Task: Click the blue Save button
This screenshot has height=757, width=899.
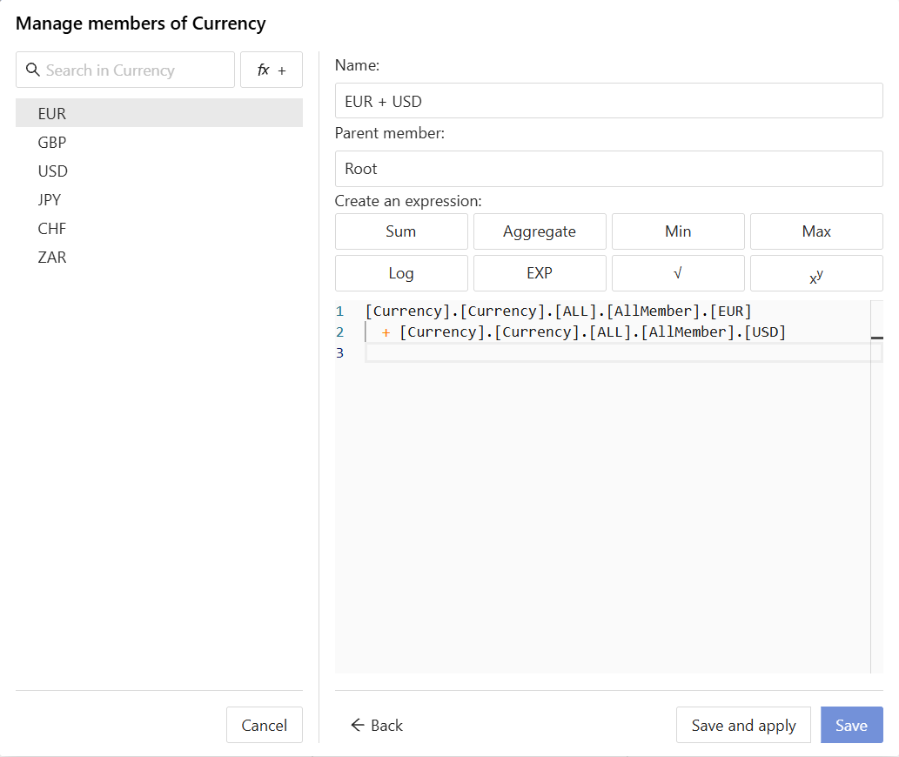Action: coord(851,725)
